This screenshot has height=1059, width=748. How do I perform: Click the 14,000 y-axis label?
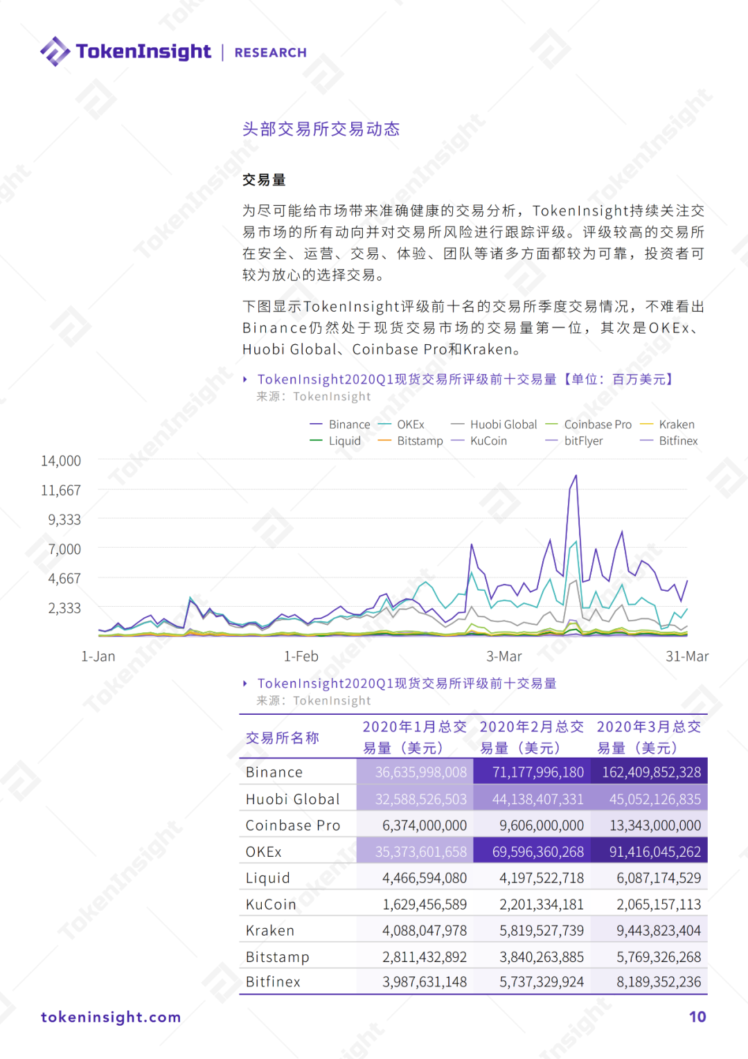tap(61, 461)
